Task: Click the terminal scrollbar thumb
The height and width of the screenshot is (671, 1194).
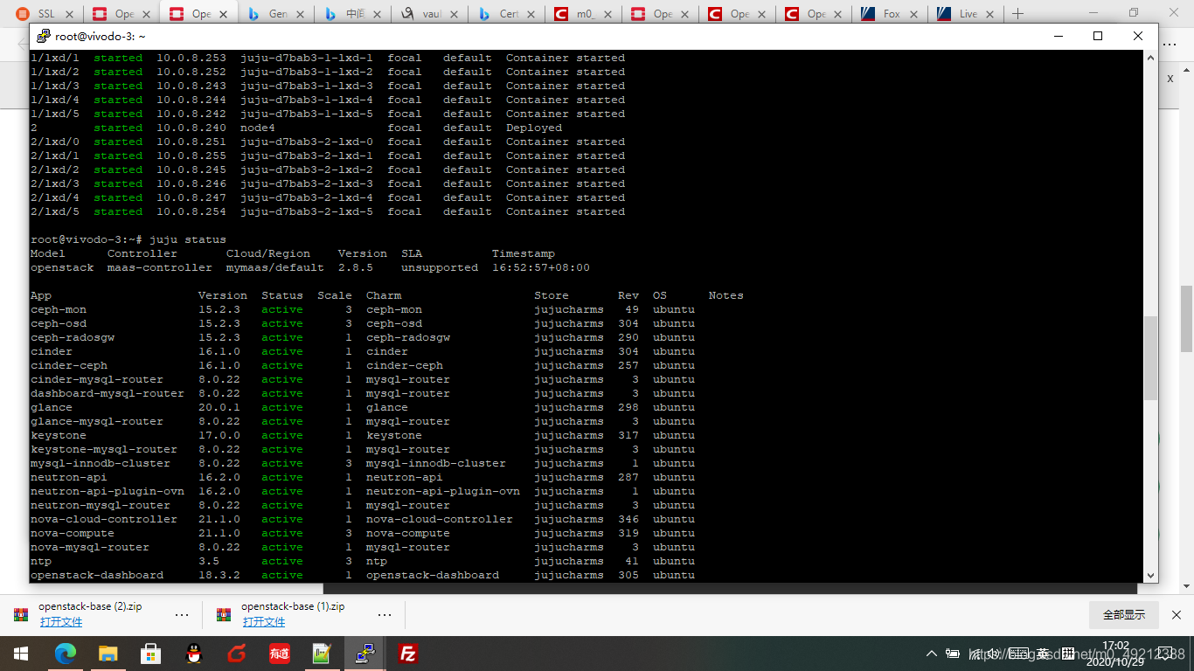Action: pyautogui.click(x=1151, y=357)
